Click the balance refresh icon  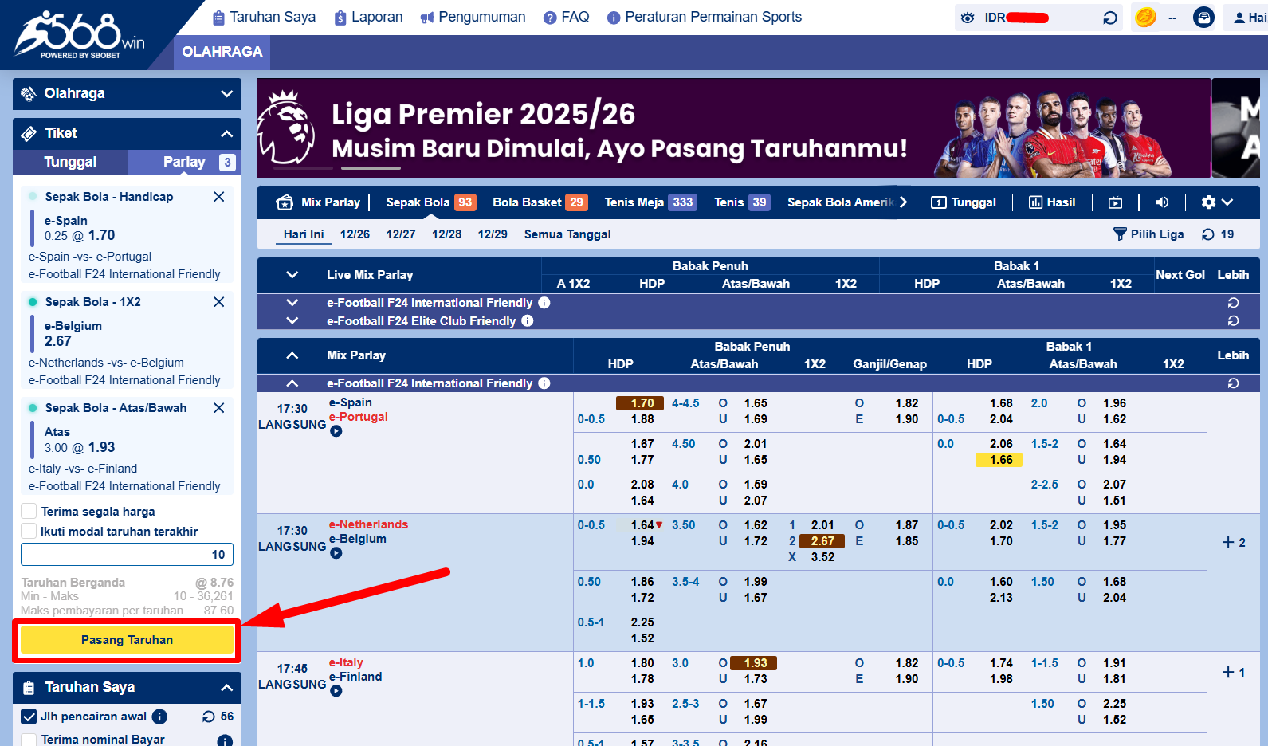coord(1109,18)
